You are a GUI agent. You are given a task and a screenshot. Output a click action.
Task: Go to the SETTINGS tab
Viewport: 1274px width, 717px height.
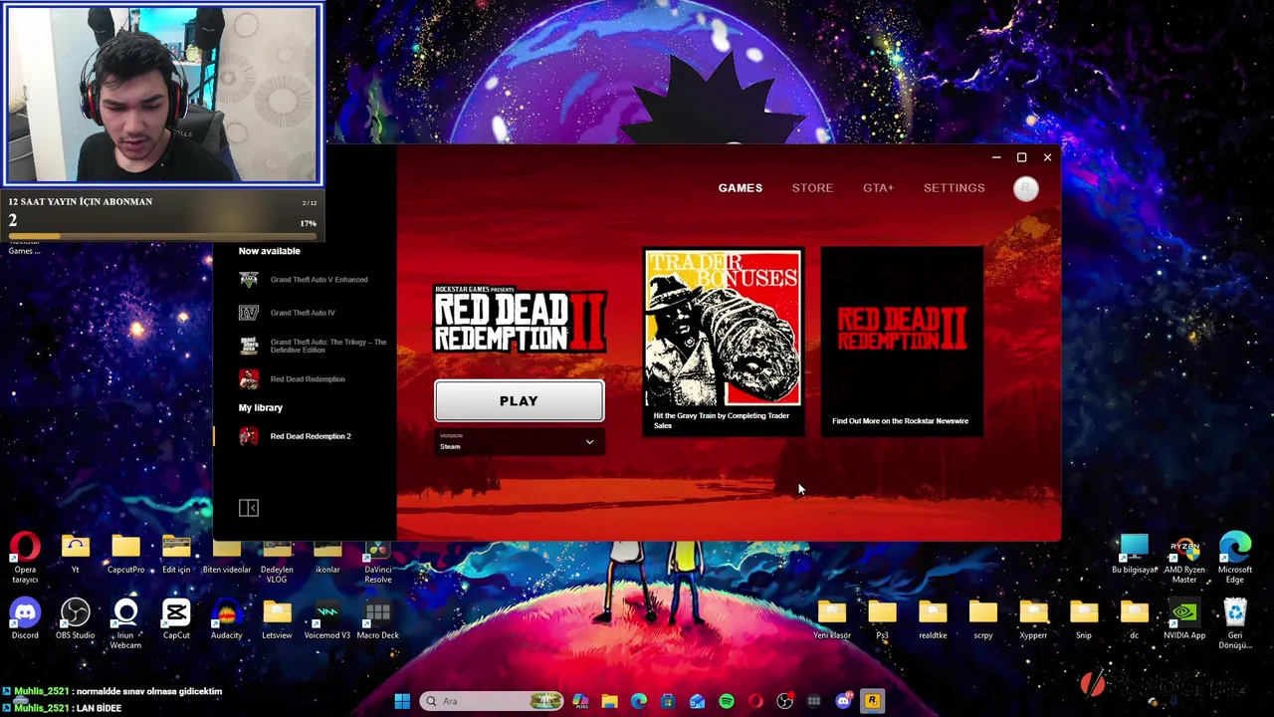(954, 188)
